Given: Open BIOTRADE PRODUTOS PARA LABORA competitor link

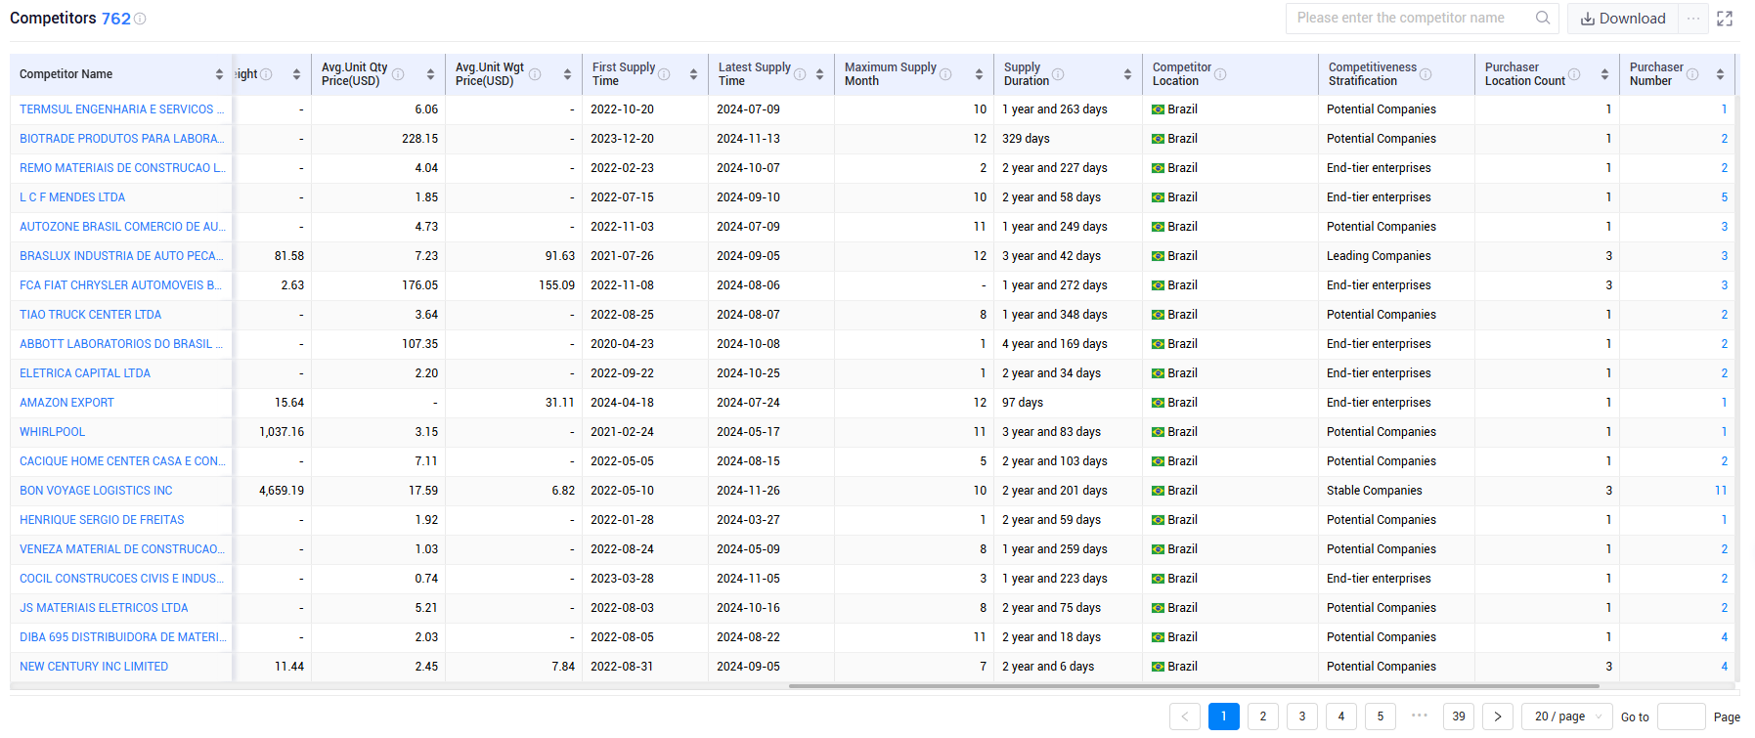Looking at the screenshot, I should (122, 139).
